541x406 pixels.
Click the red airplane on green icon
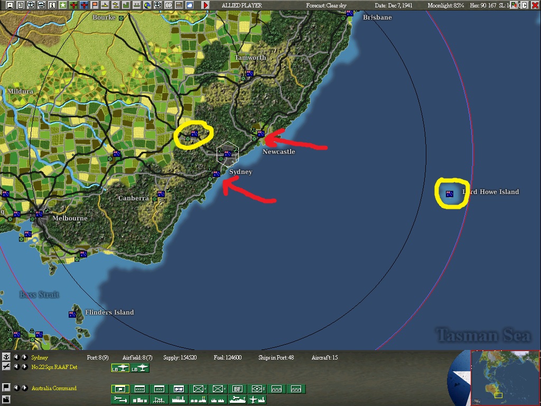point(73,5)
